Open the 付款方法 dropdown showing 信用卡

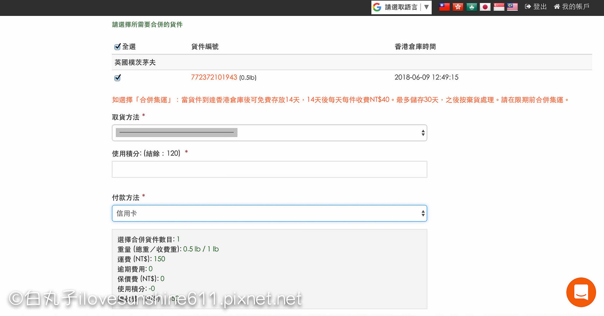[x=269, y=214]
